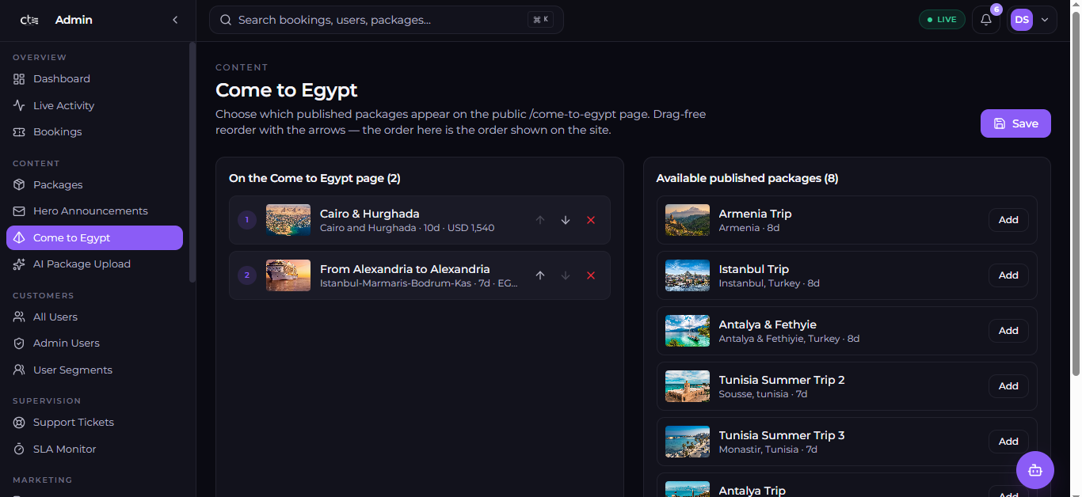
Task: Add Tunisia Summer Trip 2
Action: (x=1008, y=386)
